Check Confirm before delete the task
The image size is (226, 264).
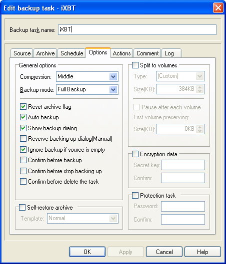(23, 182)
